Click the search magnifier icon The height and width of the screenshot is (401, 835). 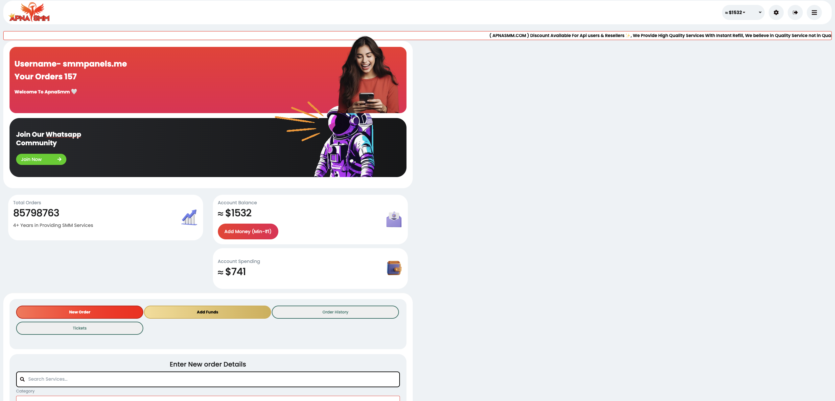point(22,379)
